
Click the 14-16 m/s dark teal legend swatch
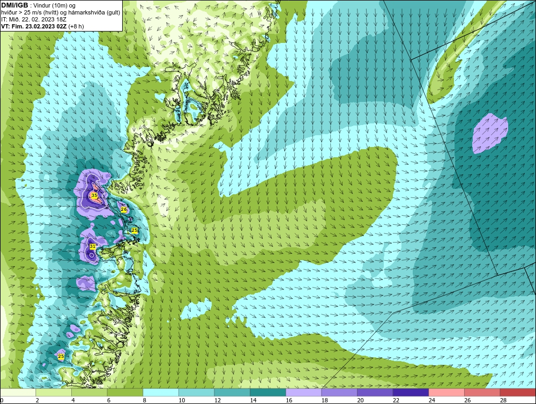pyautogui.click(x=268, y=392)
